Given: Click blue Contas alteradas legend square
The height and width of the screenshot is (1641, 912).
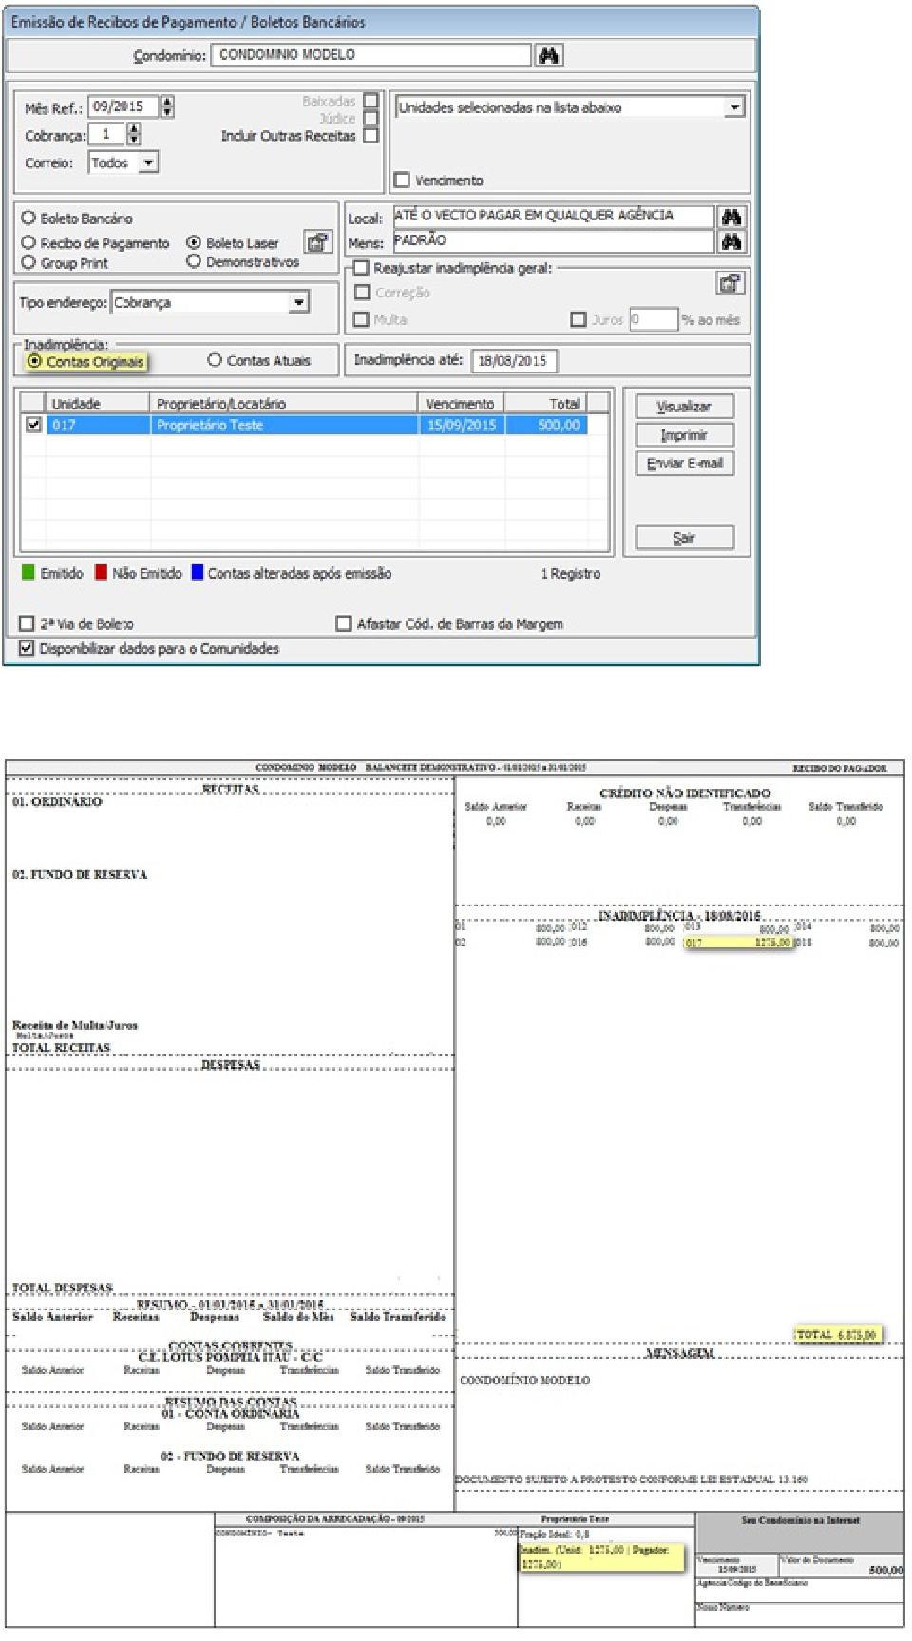Looking at the screenshot, I should (x=198, y=573).
